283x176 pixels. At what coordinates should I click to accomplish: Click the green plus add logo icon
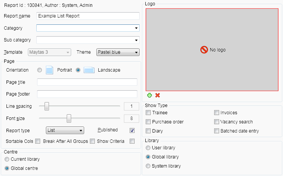click(x=150, y=95)
